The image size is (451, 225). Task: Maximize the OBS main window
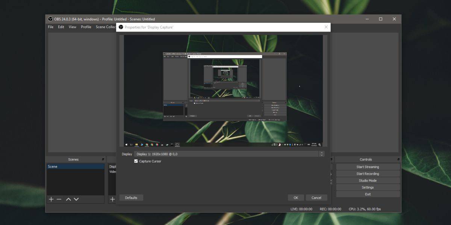coord(381,19)
